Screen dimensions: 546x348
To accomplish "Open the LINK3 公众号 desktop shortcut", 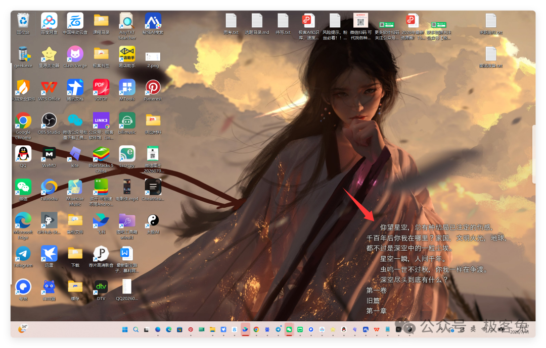I will 101,126.
